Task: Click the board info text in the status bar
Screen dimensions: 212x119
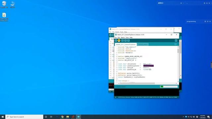Action: [147, 97]
